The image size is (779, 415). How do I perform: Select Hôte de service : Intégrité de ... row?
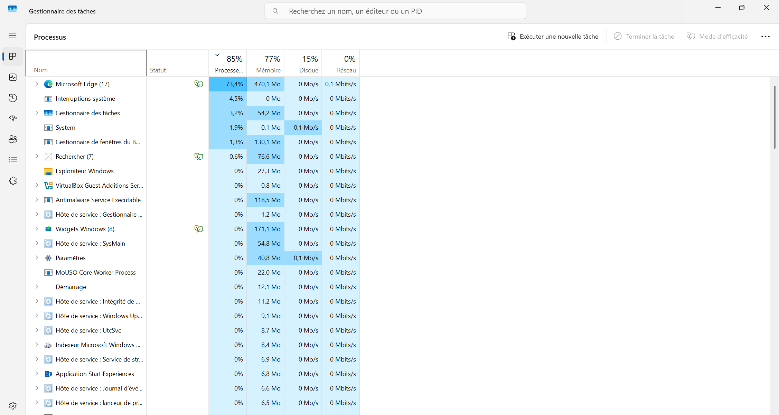pos(193,302)
